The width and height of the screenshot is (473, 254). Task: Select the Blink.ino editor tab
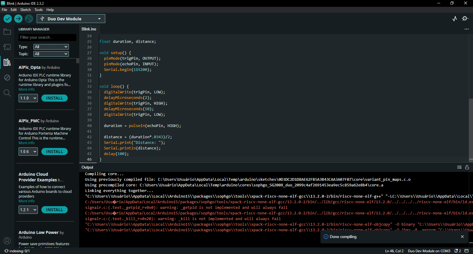click(x=89, y=29)
